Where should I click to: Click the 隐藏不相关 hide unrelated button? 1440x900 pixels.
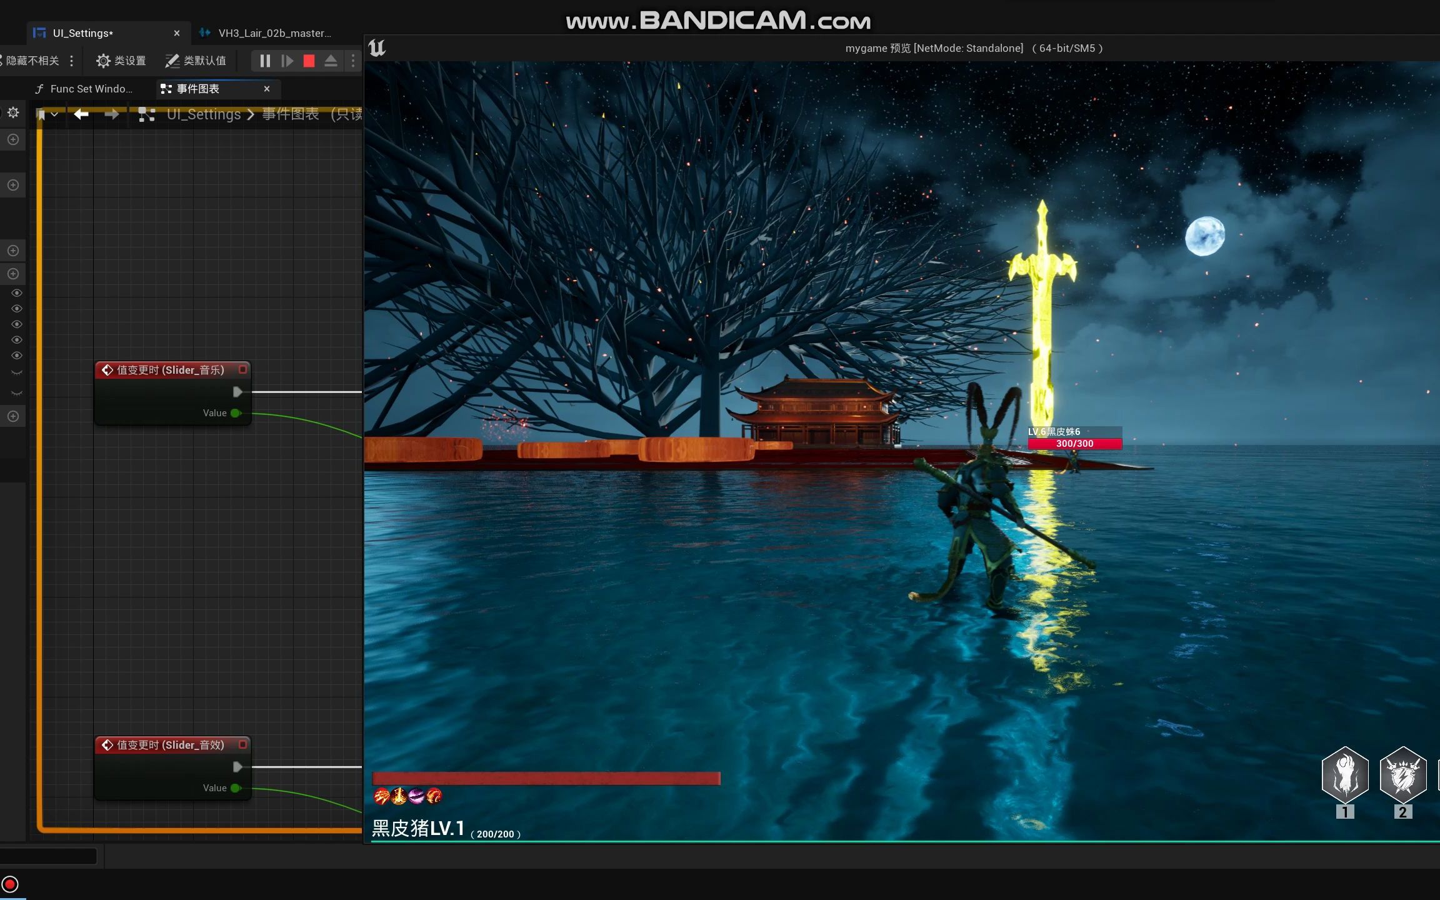(31, 61)
